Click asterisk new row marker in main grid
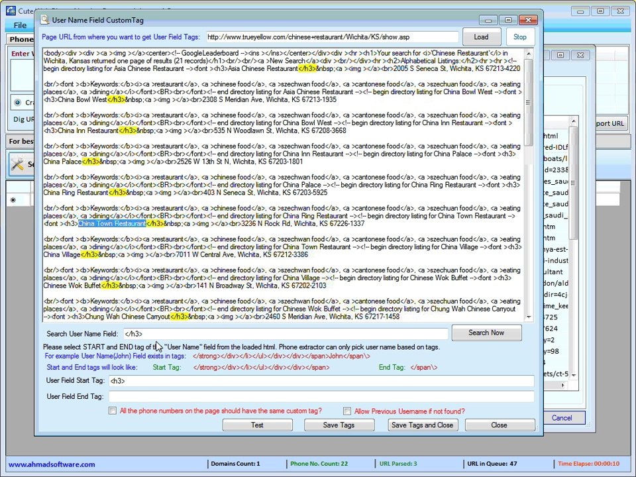This screenshot has height=477, width=636. [x=13, y=200]
